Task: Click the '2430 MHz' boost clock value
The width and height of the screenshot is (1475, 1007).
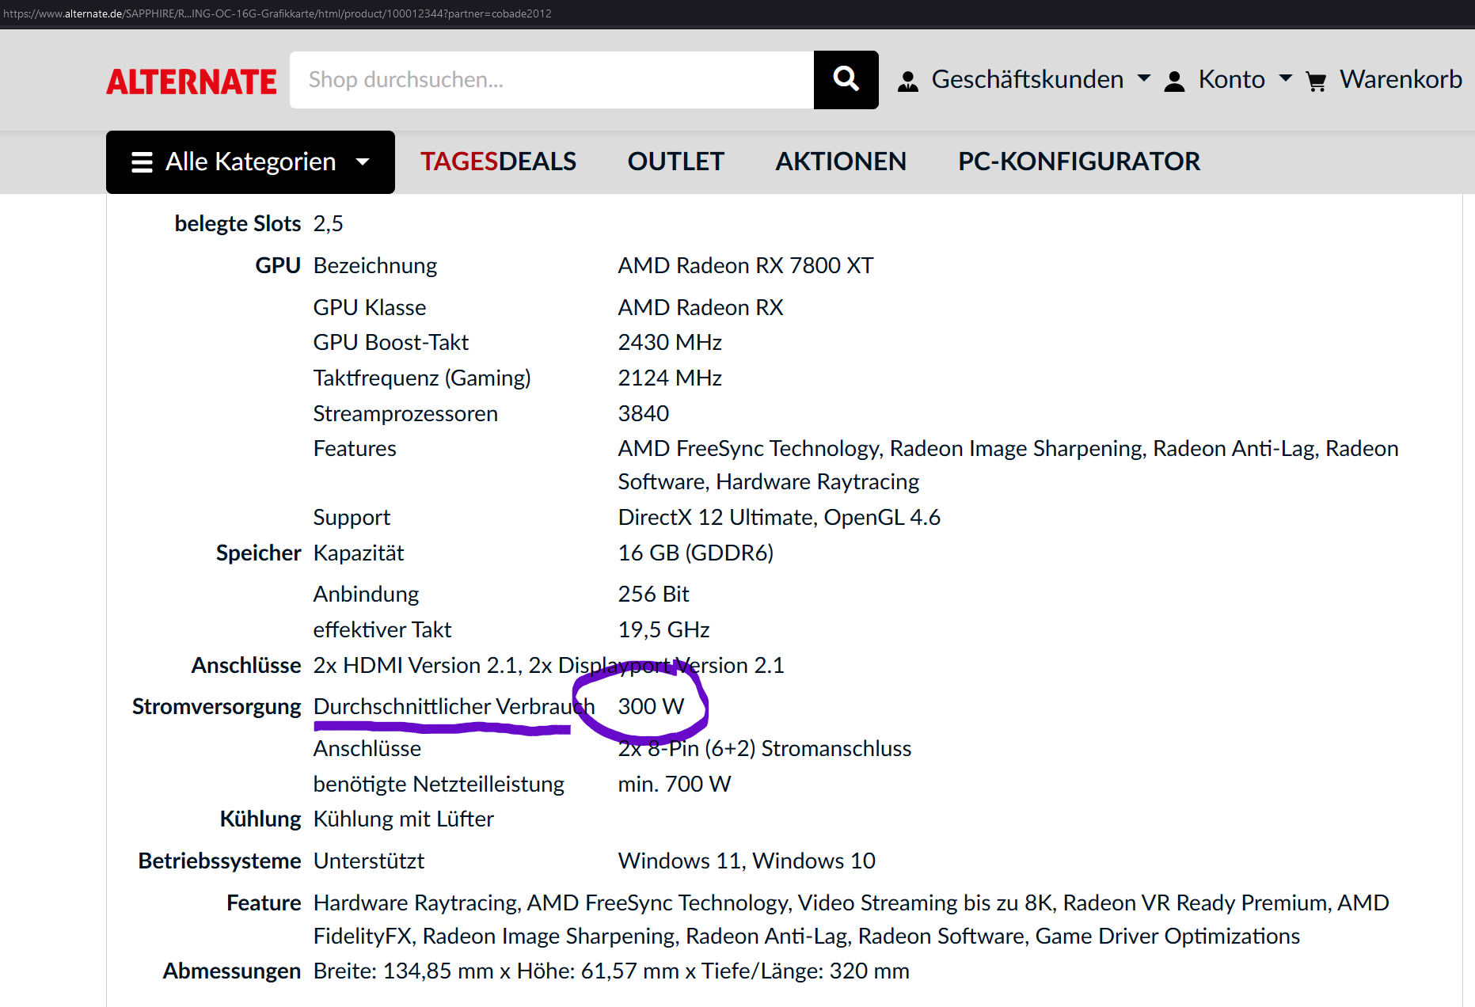Action: pos(670,342)
